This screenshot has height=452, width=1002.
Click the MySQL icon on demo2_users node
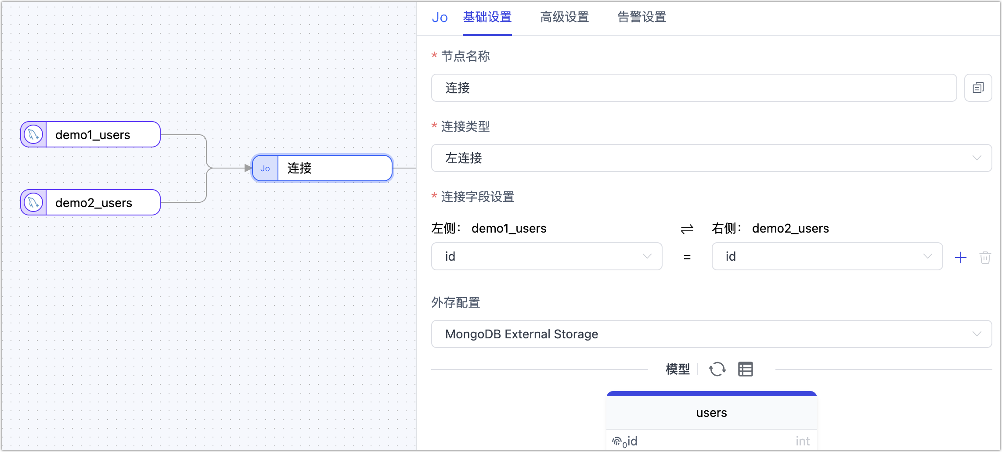[33, 202]
